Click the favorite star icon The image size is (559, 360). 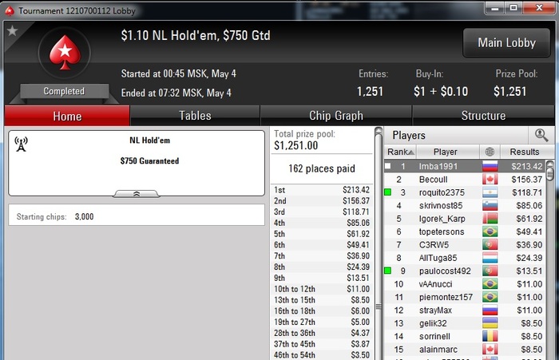pos(12,30)
